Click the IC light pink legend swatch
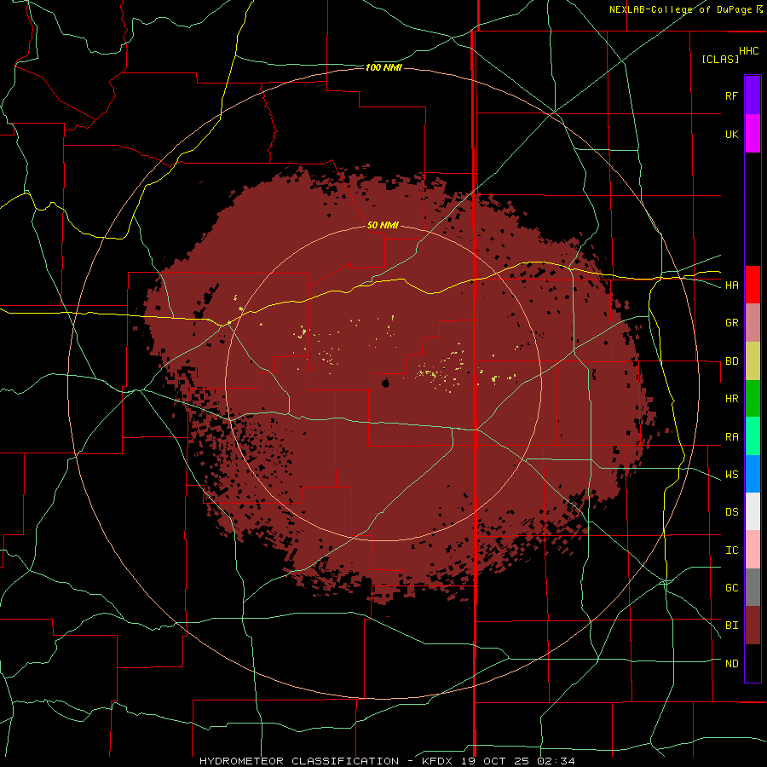This screenshot has height=767, width=767. (x=753, y=550)
